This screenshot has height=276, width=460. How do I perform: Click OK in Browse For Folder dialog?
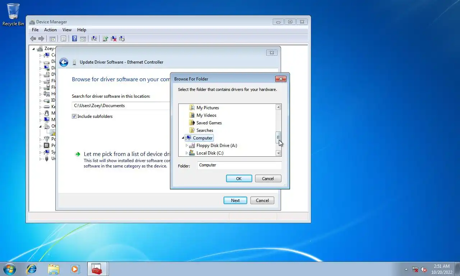(239, 179)
